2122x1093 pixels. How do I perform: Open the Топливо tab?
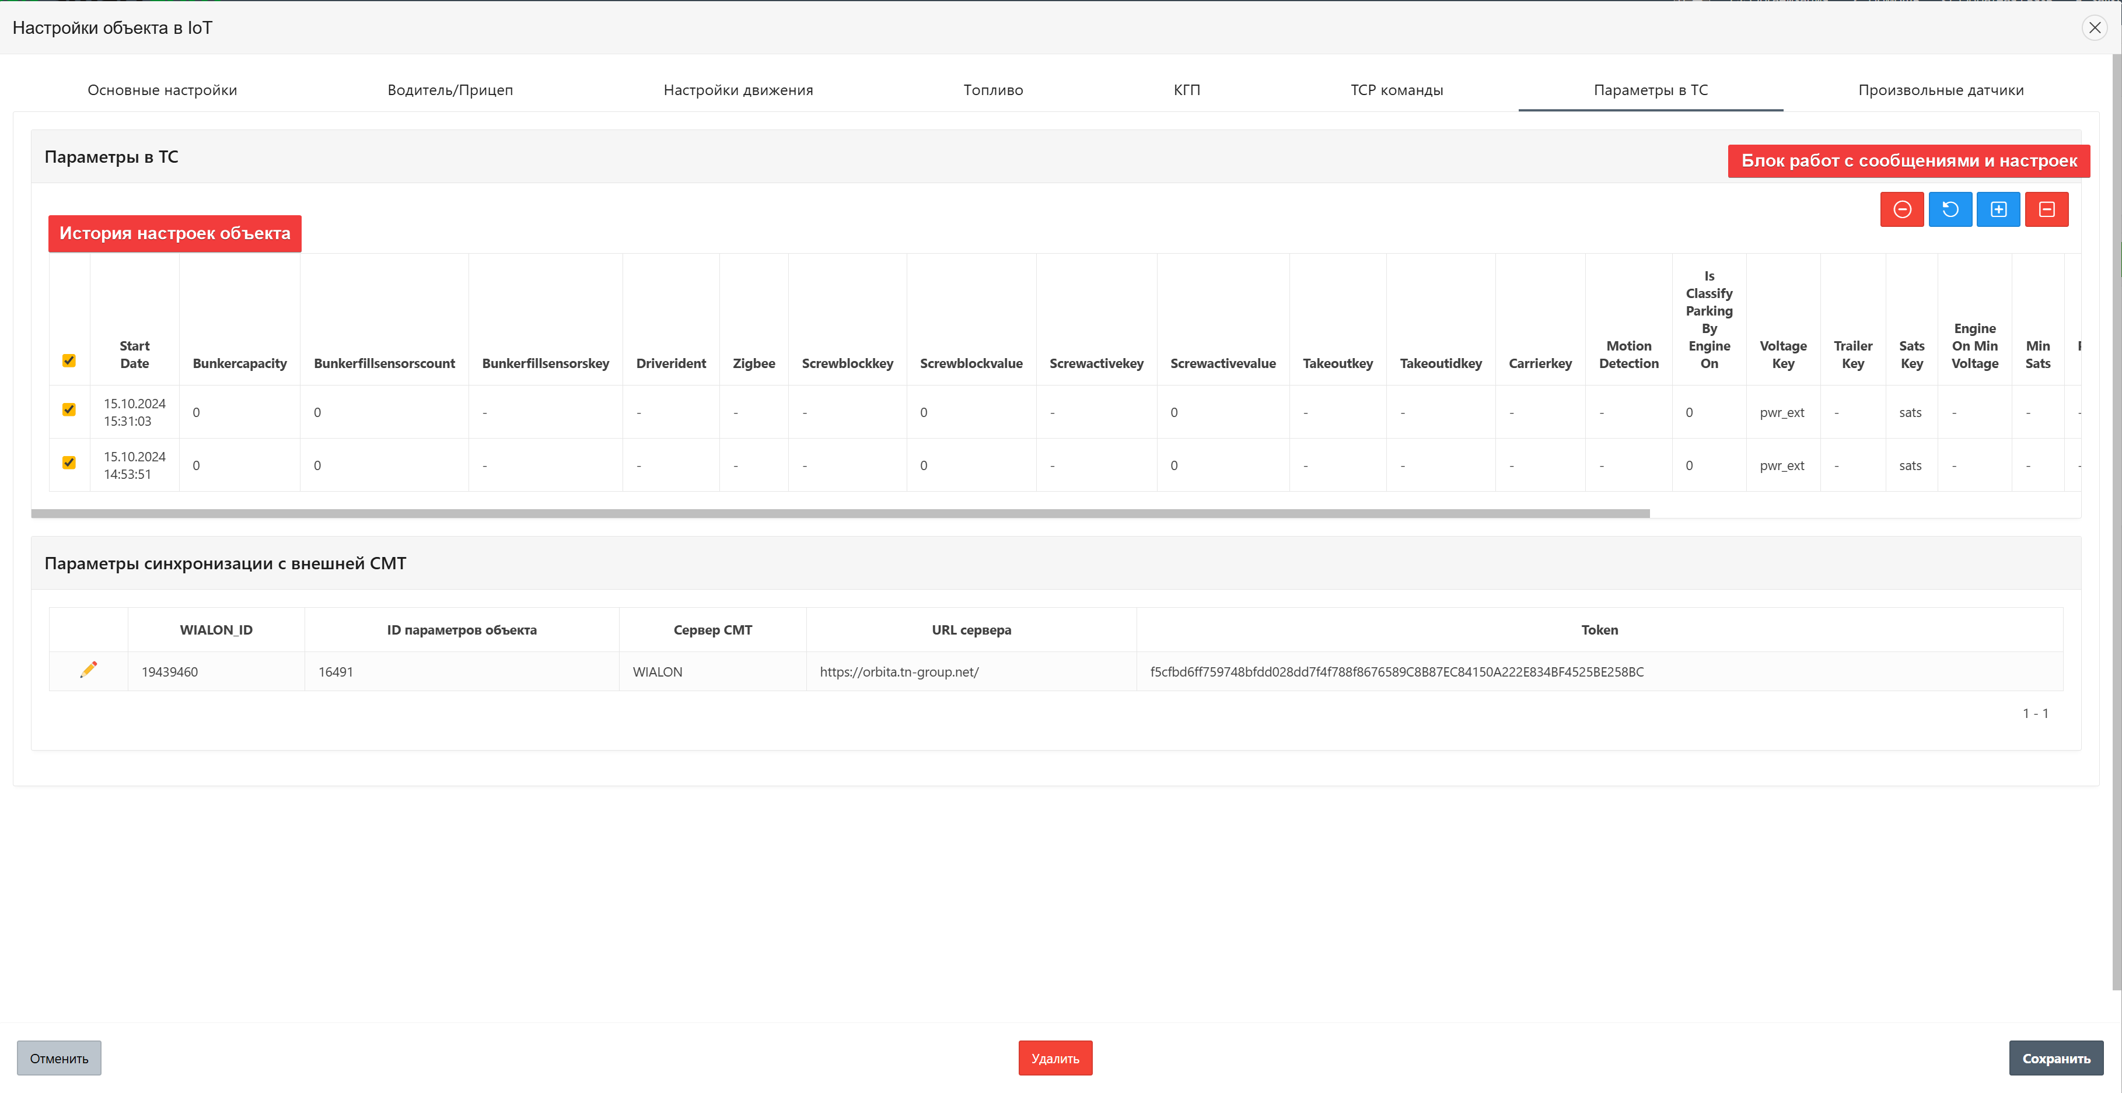coord(992,90)
